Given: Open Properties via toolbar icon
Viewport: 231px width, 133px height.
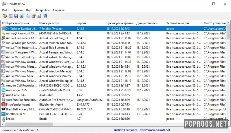Looking at the screenshot, I should point(33,16).
